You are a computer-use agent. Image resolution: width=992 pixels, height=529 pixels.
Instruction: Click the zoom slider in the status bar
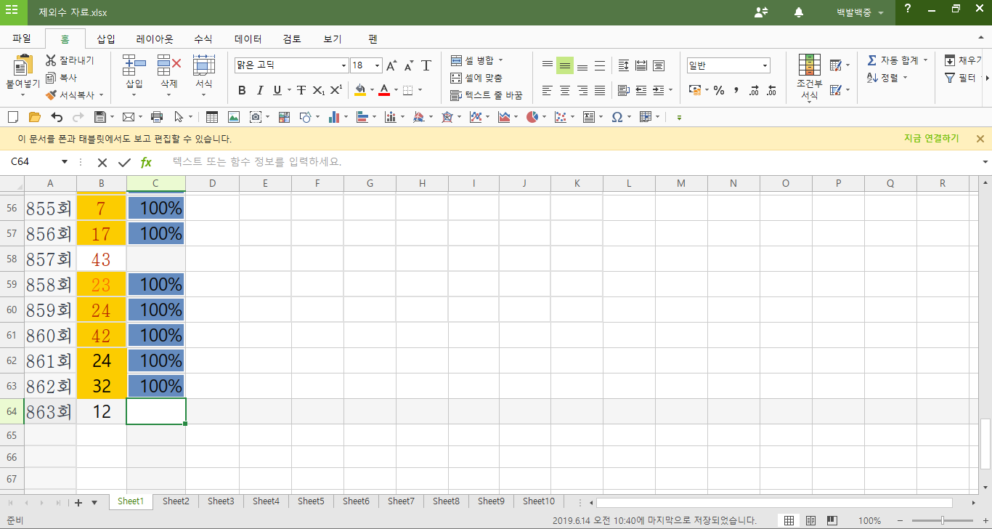pos(942,520)
